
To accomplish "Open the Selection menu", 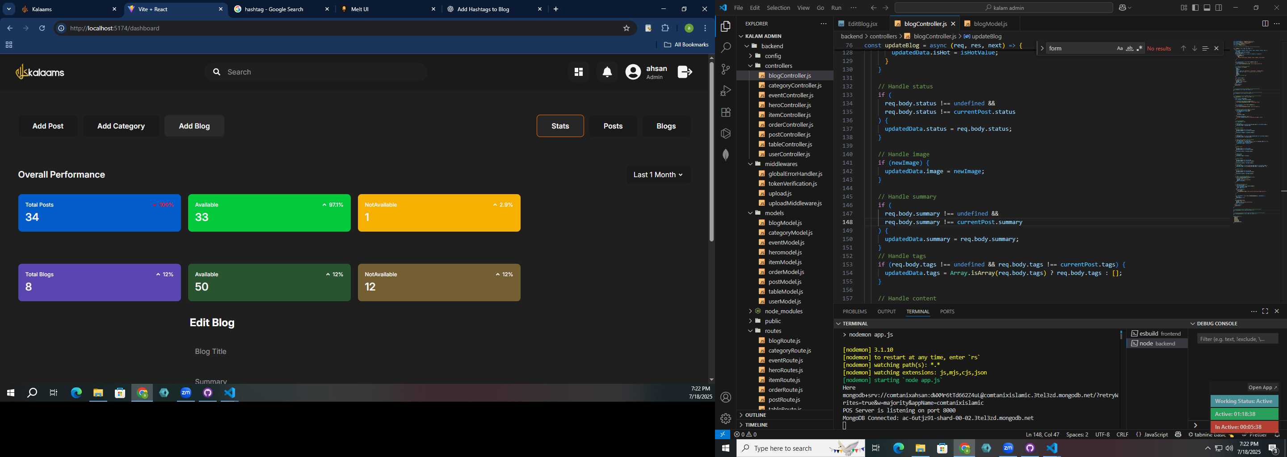I will 778,8.
